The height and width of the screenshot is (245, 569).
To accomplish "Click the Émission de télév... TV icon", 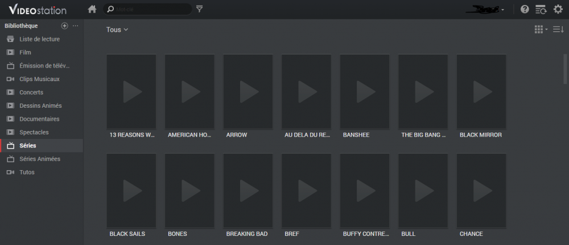I will pyautogui.click(x=10, y=66).
